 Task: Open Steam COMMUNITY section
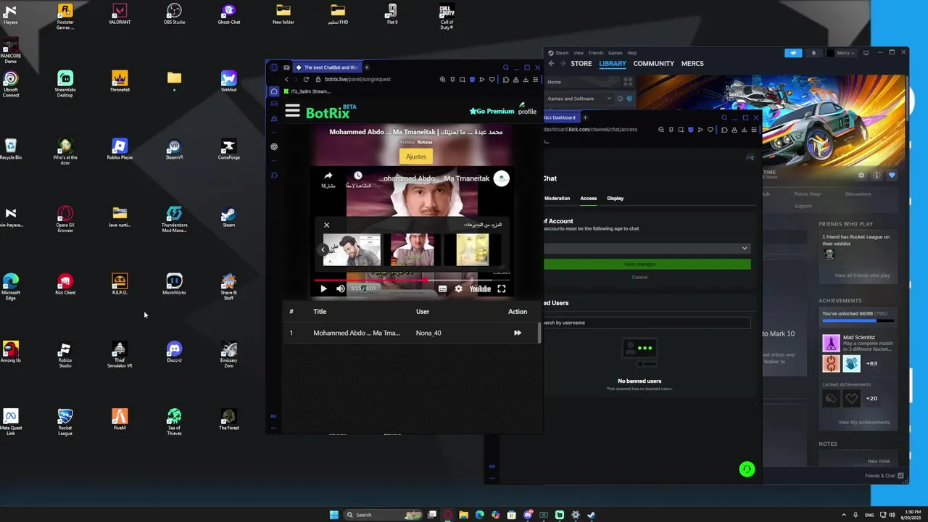point(653,64)
